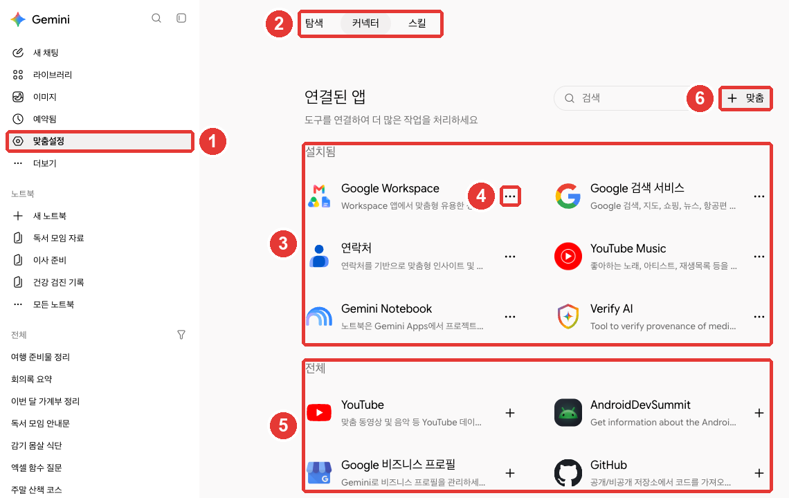Click the Google 검색 서비스 G icon
The height and width of the screenshot is (498, 789).
tap(568, 196)
